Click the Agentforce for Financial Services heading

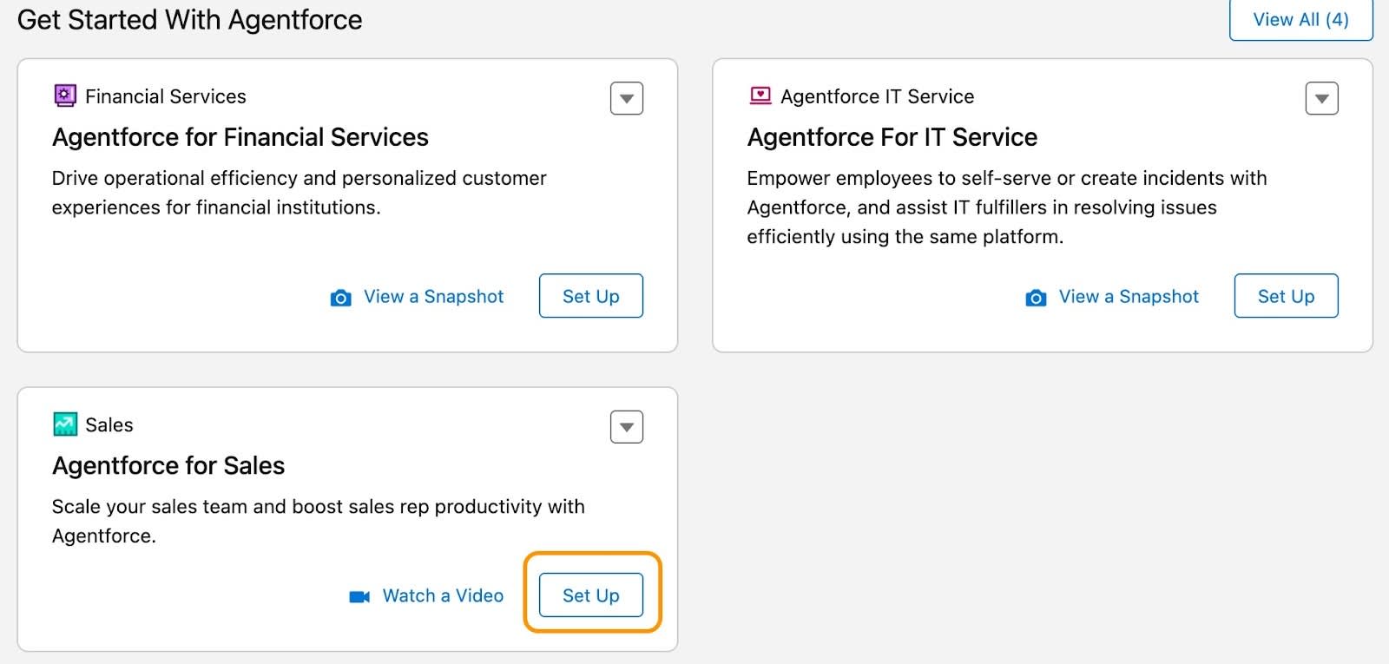pyautogui.click(x=240, y=137)
